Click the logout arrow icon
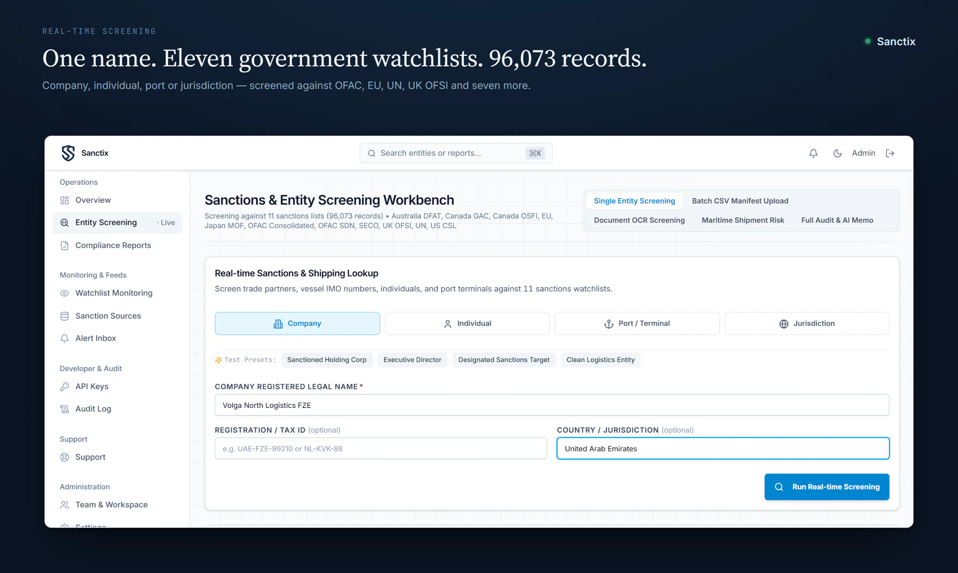 890,153
